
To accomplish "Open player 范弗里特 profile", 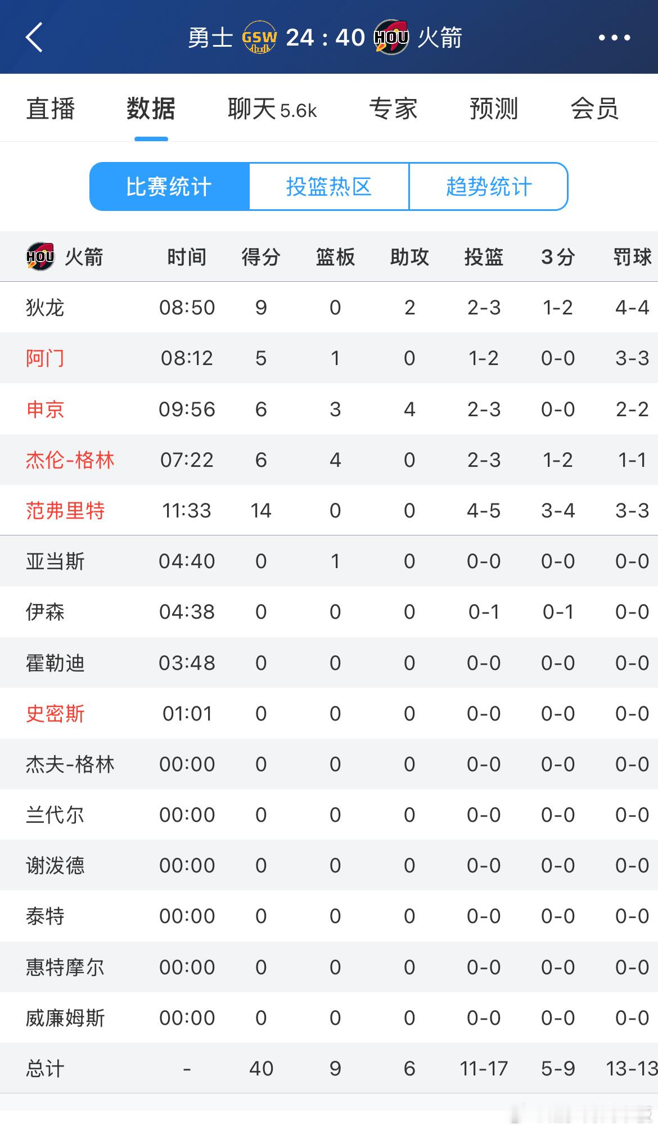I will [x=65, y=511].
